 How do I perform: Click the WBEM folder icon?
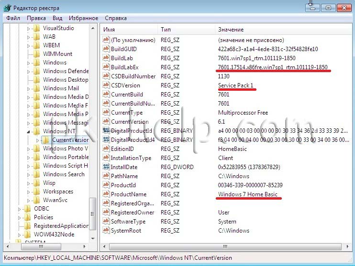click(36, 45)
